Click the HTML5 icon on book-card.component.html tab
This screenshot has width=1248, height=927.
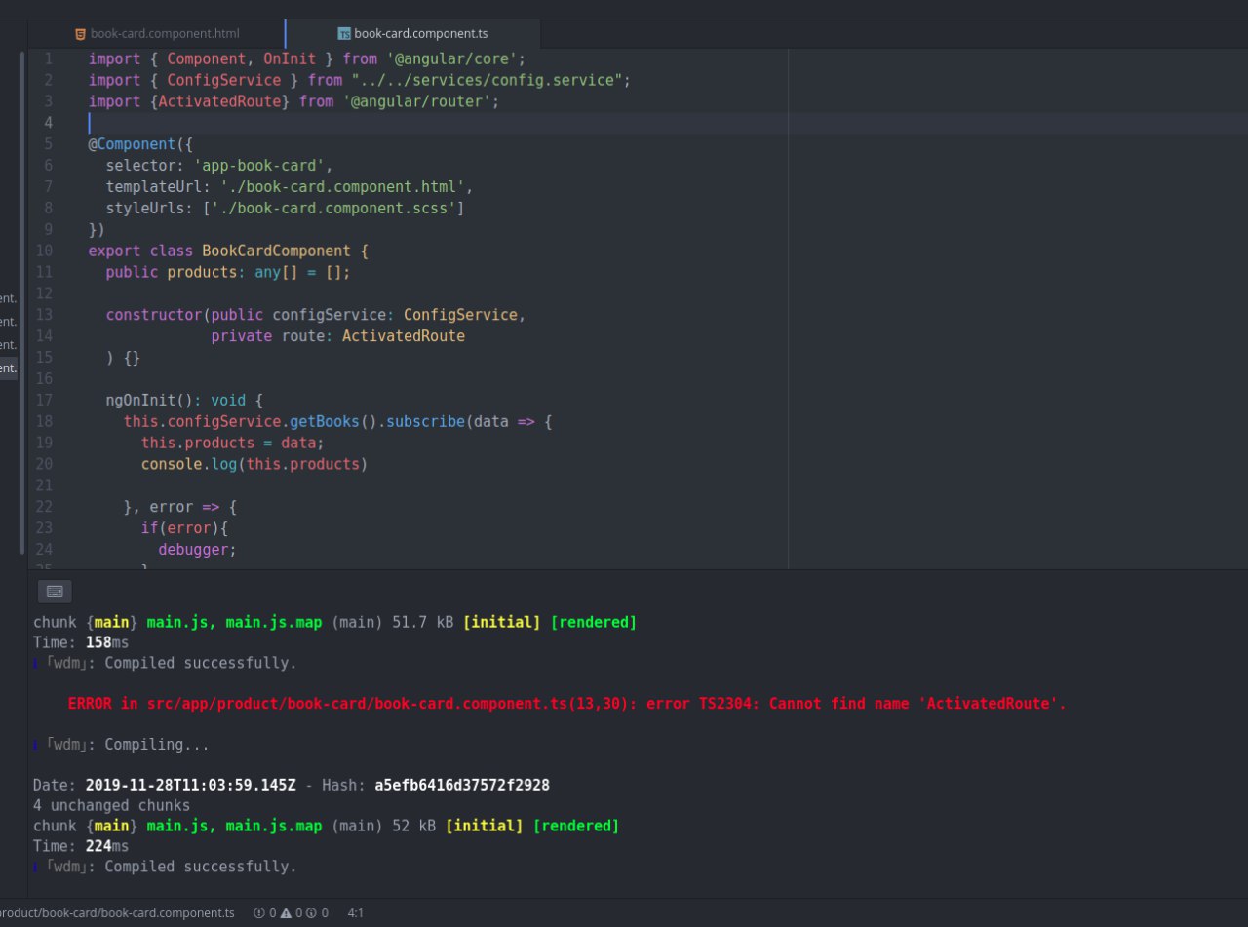click(x=80, y=34)
